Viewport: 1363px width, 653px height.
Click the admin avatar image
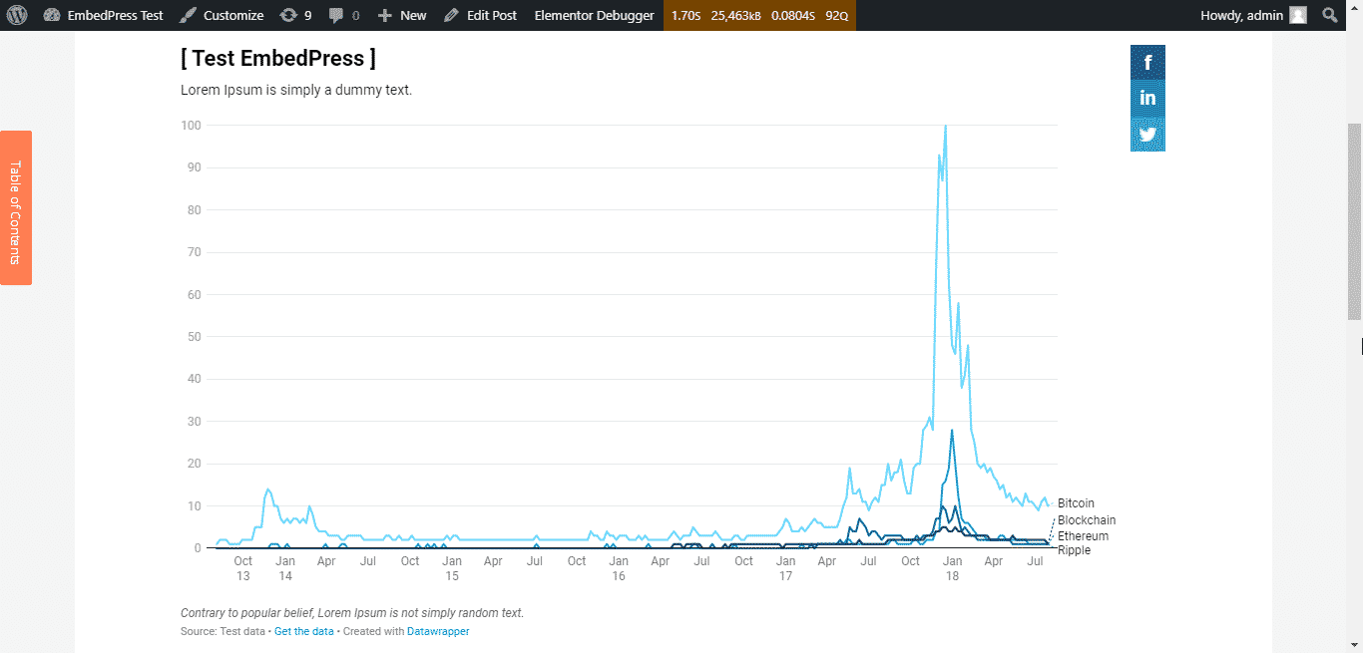tap(1297, 15)
